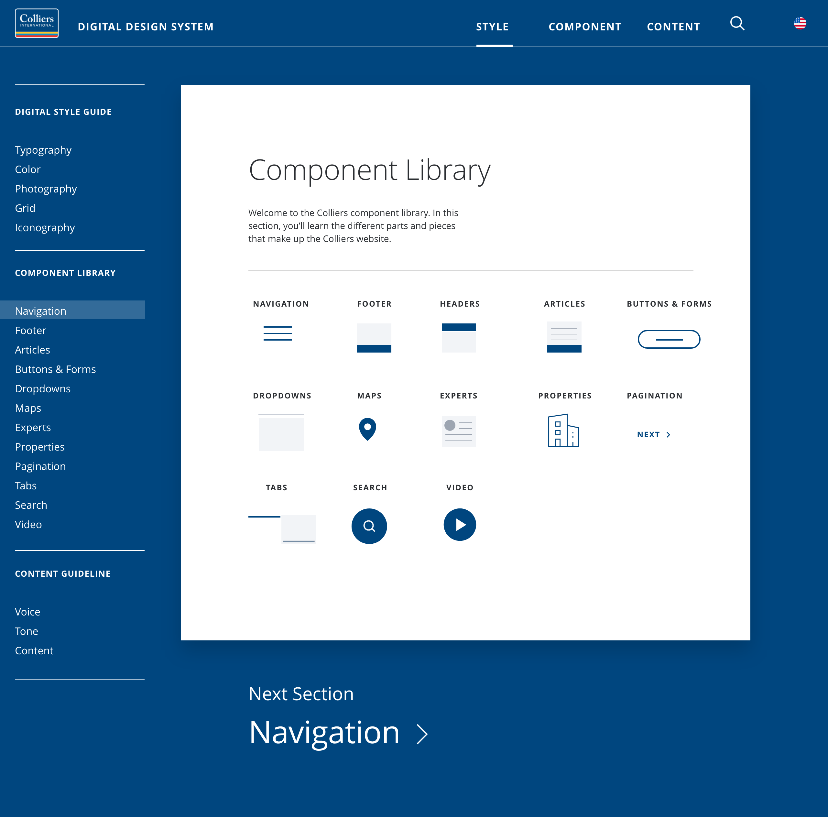Click the PROPERTIES grid label

pos(565,396)
